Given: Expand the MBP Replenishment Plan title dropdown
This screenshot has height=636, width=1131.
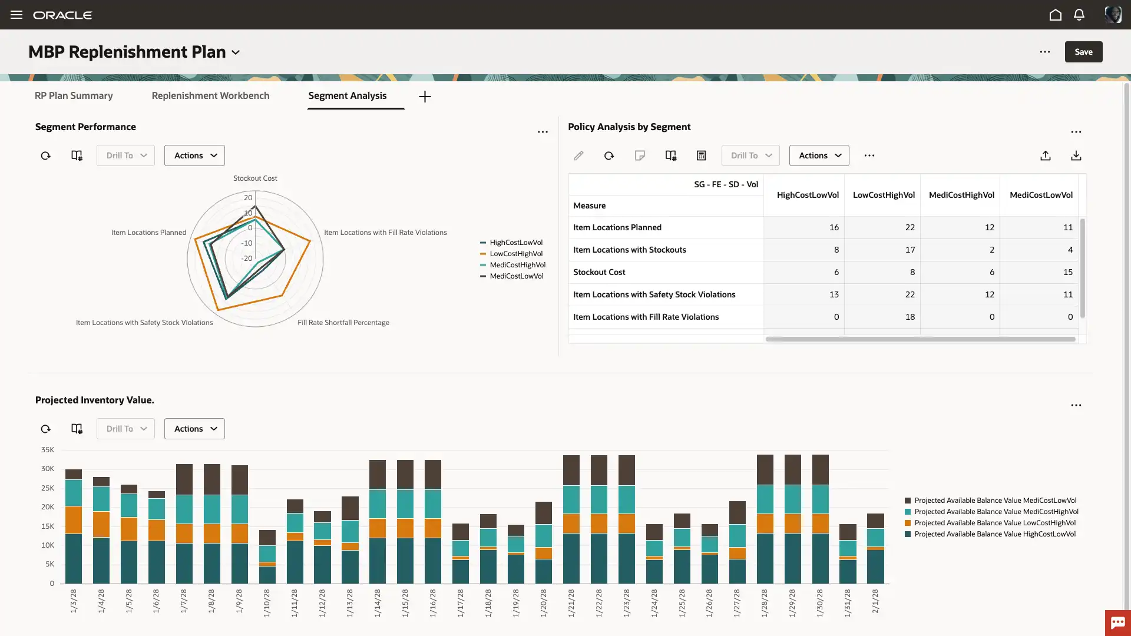Looking at the screenshot, I should [x=236, y=52].
